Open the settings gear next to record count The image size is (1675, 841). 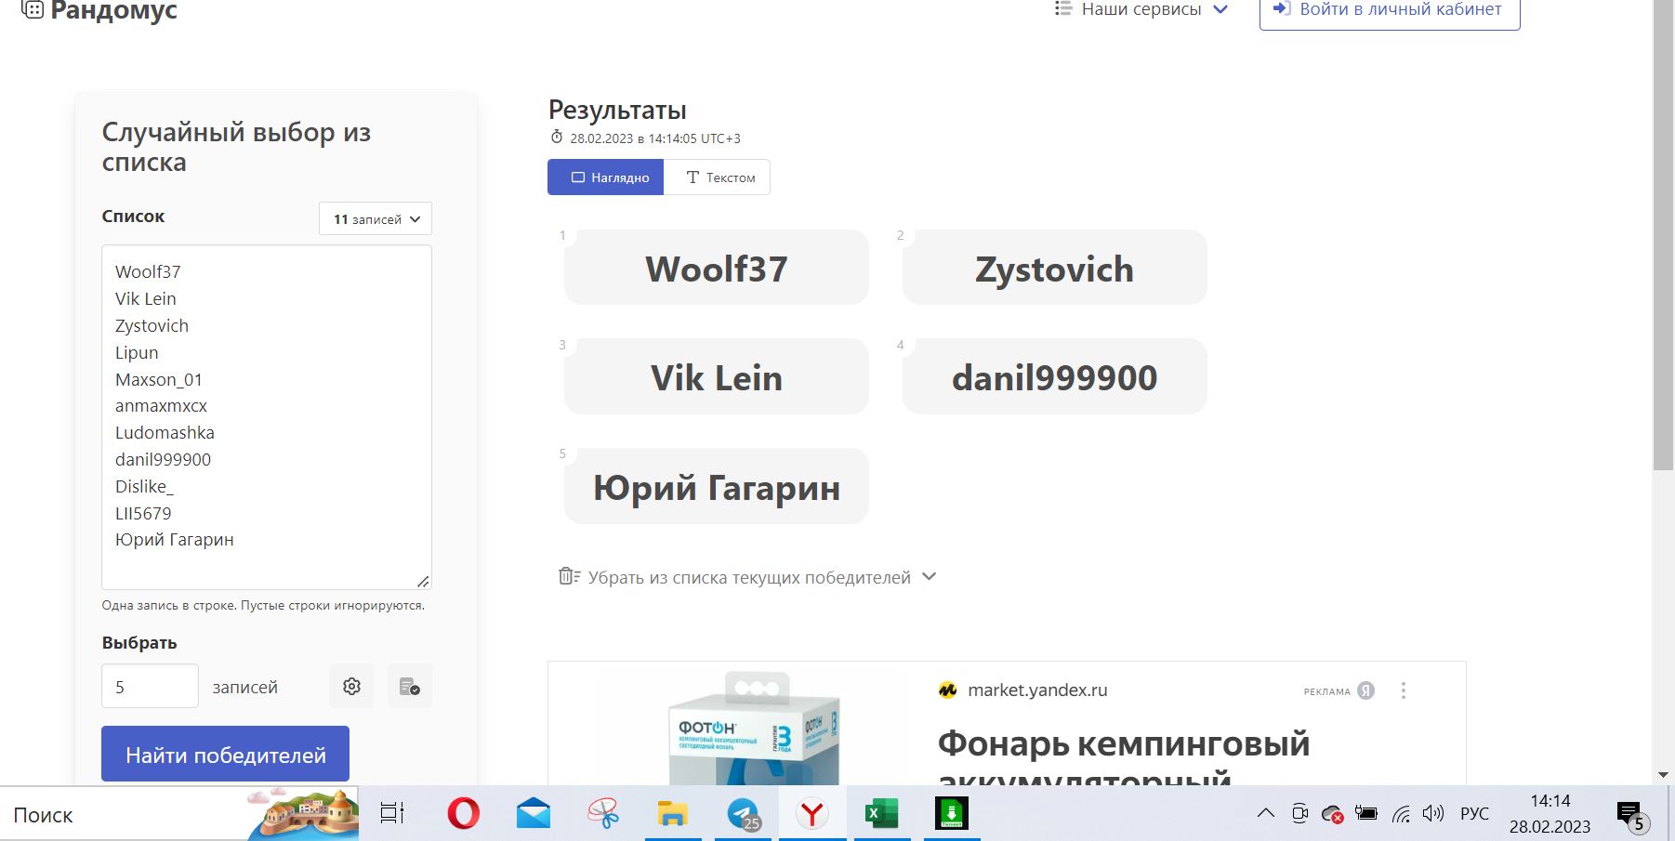[351, 687]
